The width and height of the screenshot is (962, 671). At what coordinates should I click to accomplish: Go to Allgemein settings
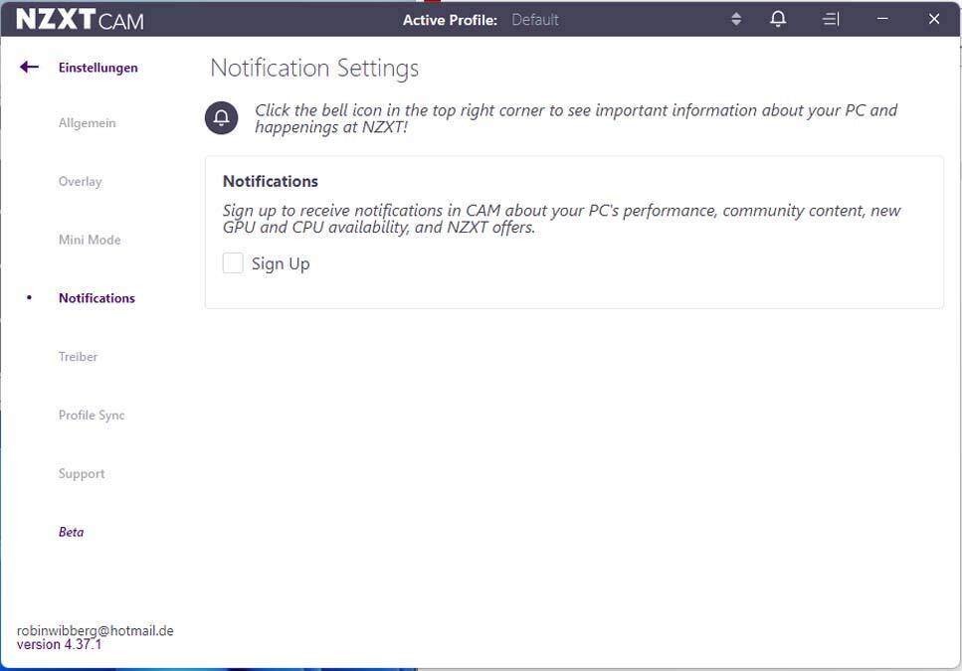[x=88, y=123]
